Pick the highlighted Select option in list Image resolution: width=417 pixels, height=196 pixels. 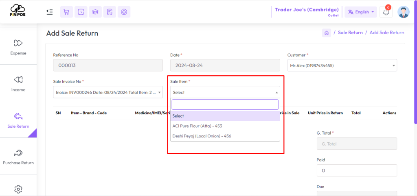click(x=225, y=116)
